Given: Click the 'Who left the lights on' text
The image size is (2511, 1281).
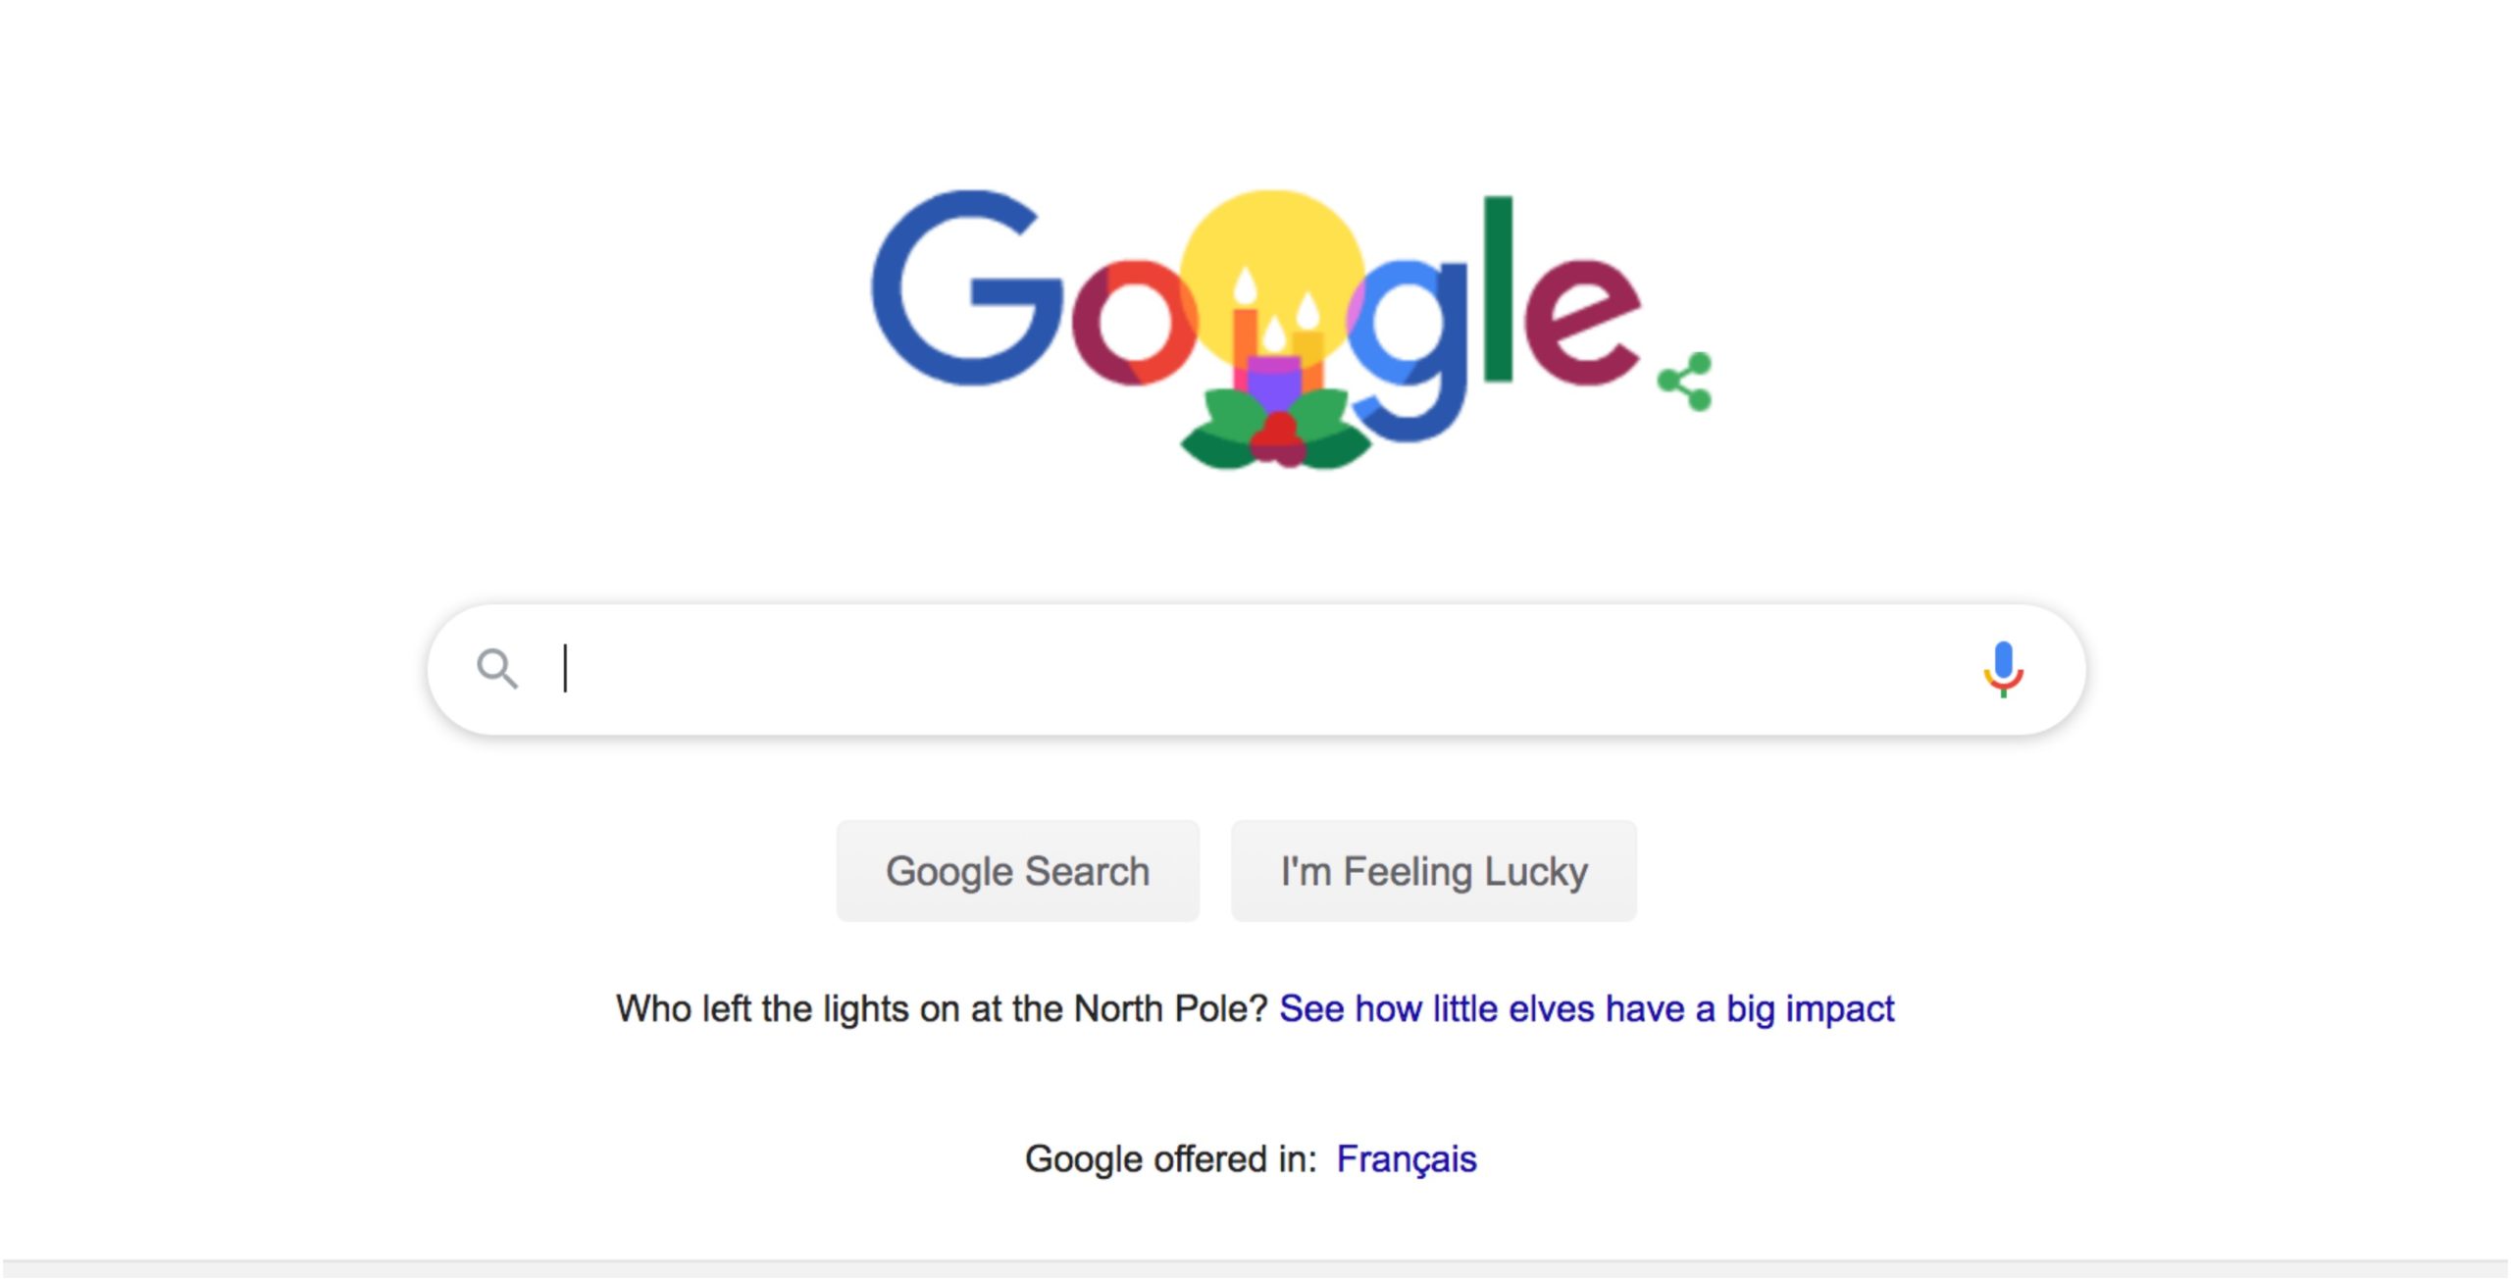Looking at the screenshot, I should coord(942,1008).
